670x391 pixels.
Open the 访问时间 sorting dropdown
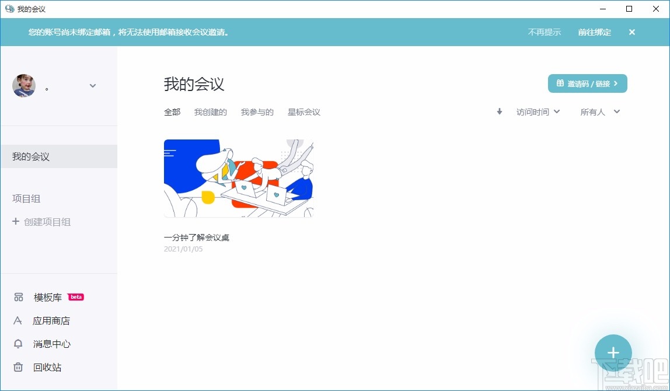click(537, 111)
